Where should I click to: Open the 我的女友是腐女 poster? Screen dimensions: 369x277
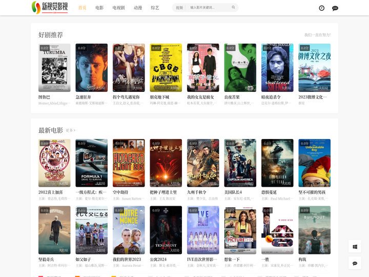click(x=203, y=68)
